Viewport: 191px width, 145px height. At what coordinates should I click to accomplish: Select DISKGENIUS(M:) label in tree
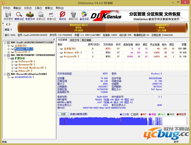[24, 77]
